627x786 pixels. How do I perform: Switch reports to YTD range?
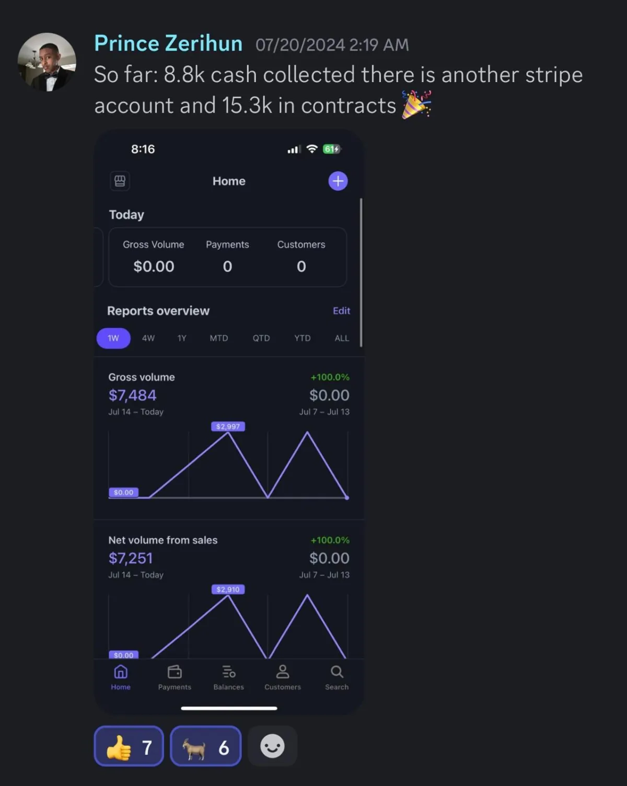click(303, 338)
